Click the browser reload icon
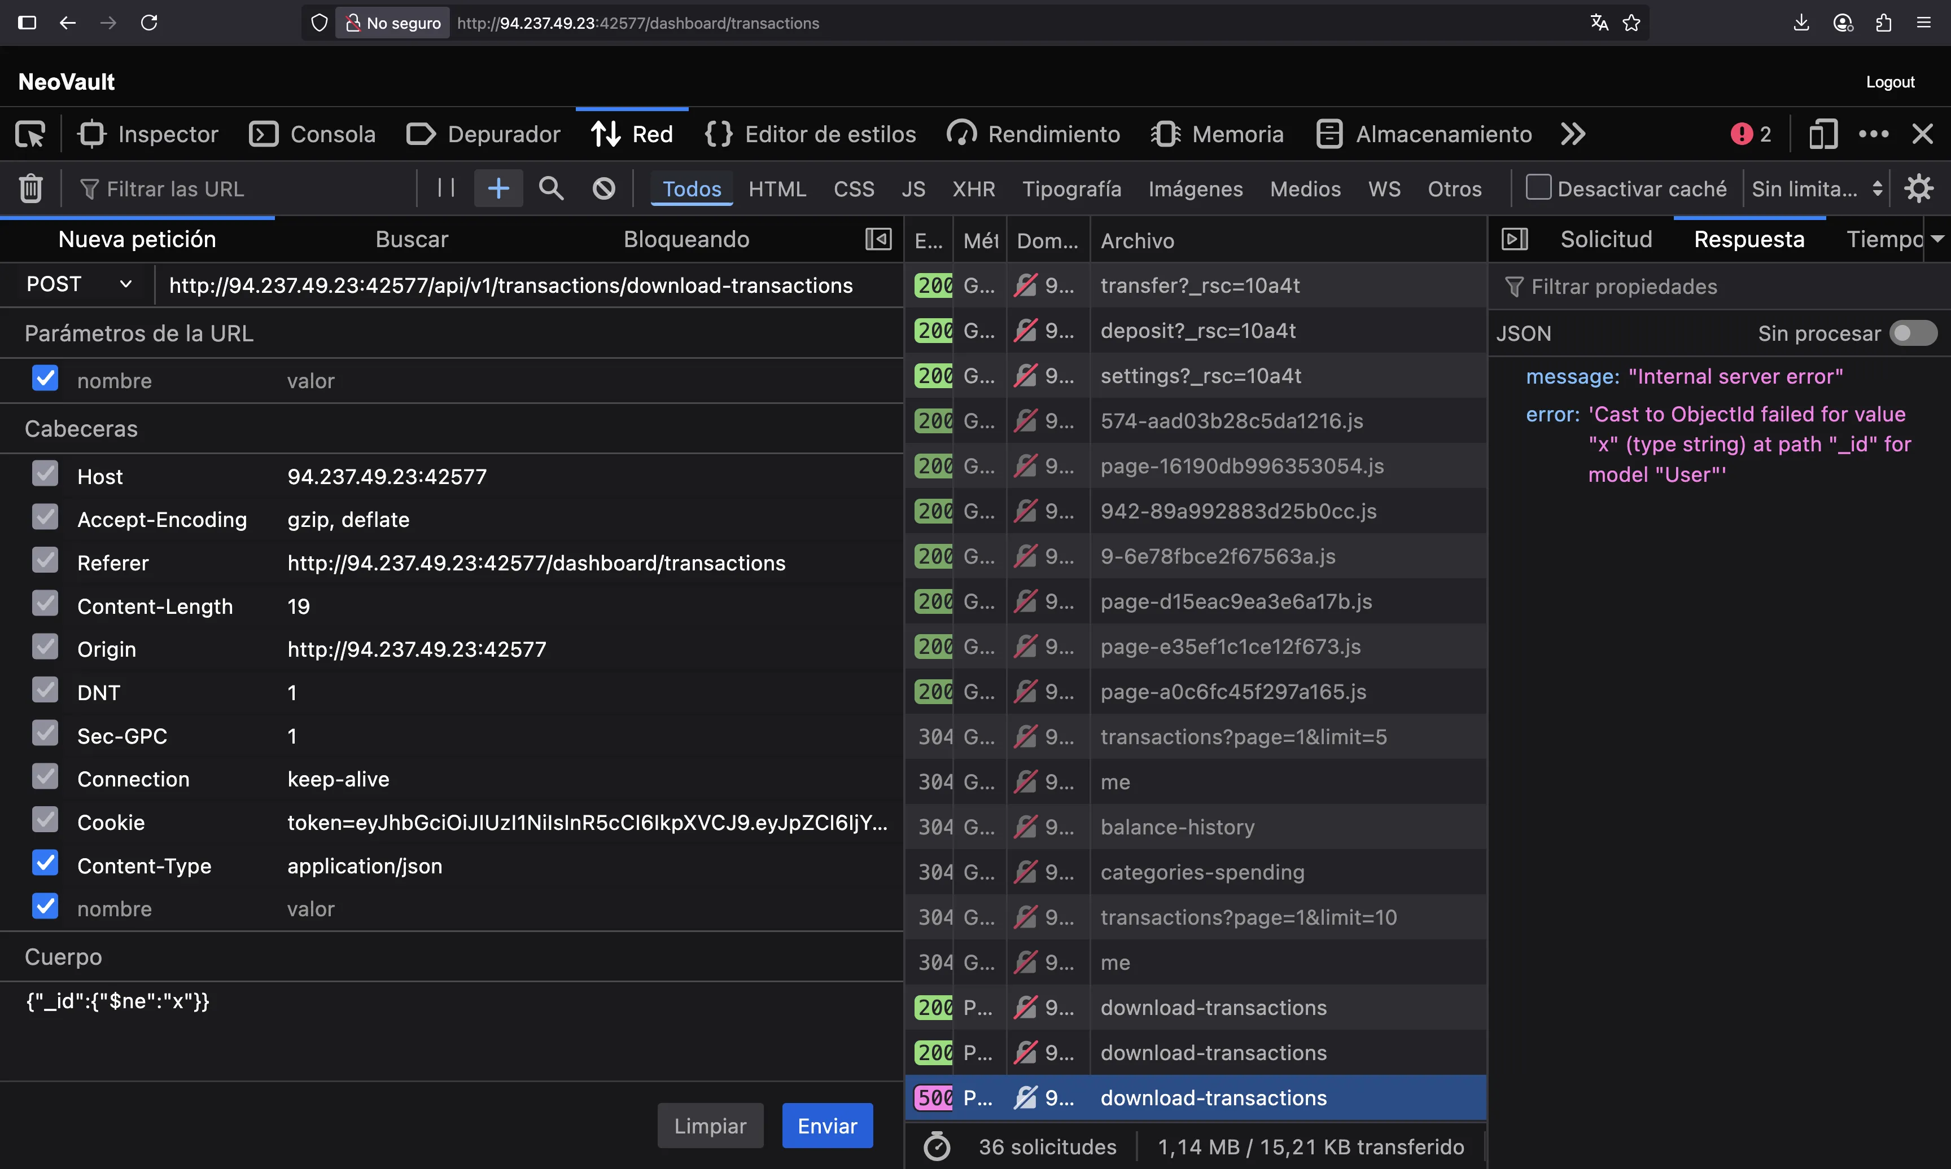 pyautogui.click(x=149, y=23)
